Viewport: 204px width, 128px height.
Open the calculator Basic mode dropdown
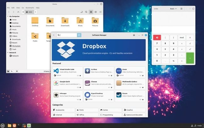pyautogui.click(x=174, y=9)
